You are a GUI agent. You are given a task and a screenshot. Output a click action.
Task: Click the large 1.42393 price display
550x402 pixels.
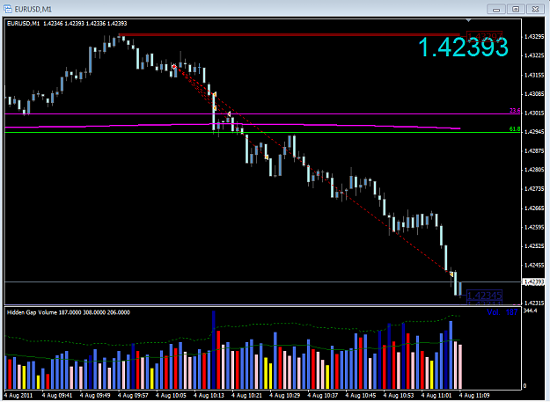click(x=463, y=47)
